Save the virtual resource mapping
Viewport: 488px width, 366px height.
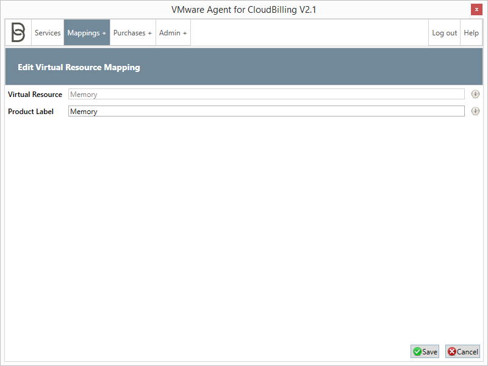click(x=425, y=351)
